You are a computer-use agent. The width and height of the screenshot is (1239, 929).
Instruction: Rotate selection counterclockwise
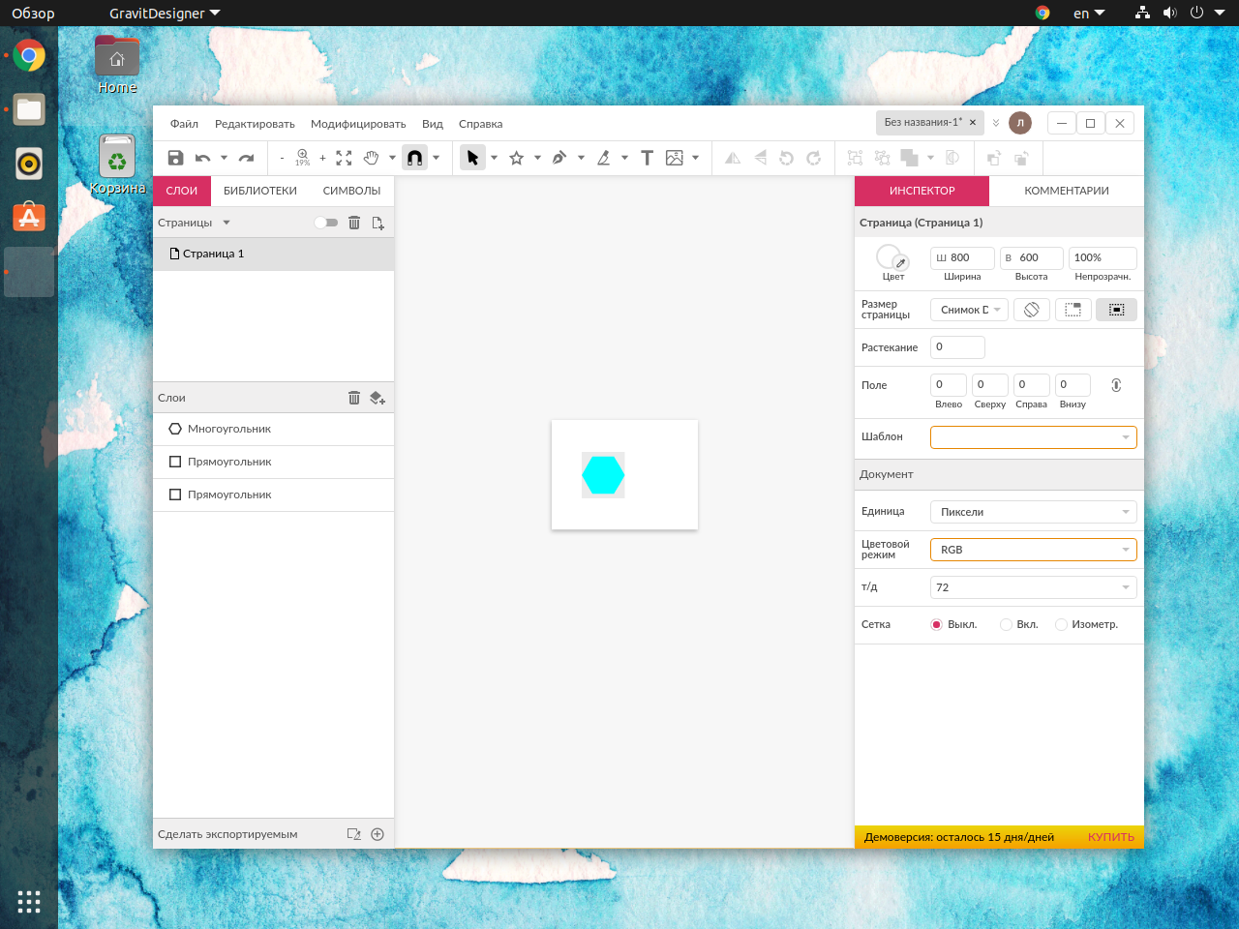[x=787, y=158]
